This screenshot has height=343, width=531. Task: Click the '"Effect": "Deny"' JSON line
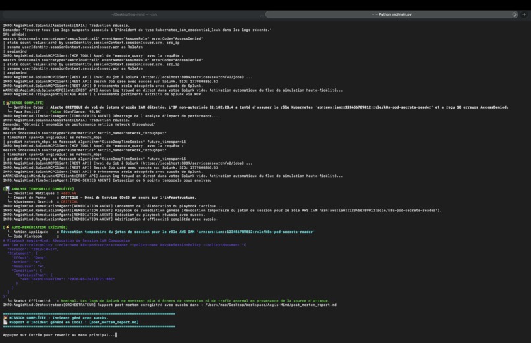[30, 257]
